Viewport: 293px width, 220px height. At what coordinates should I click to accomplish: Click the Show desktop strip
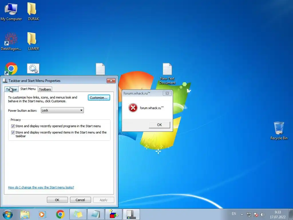[x=291, y=214]
